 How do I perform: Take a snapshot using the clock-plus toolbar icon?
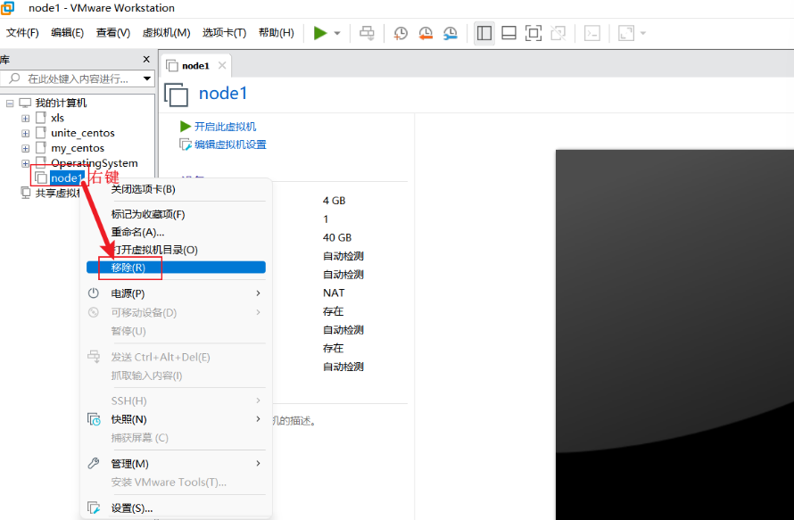[x=401, y=33]
